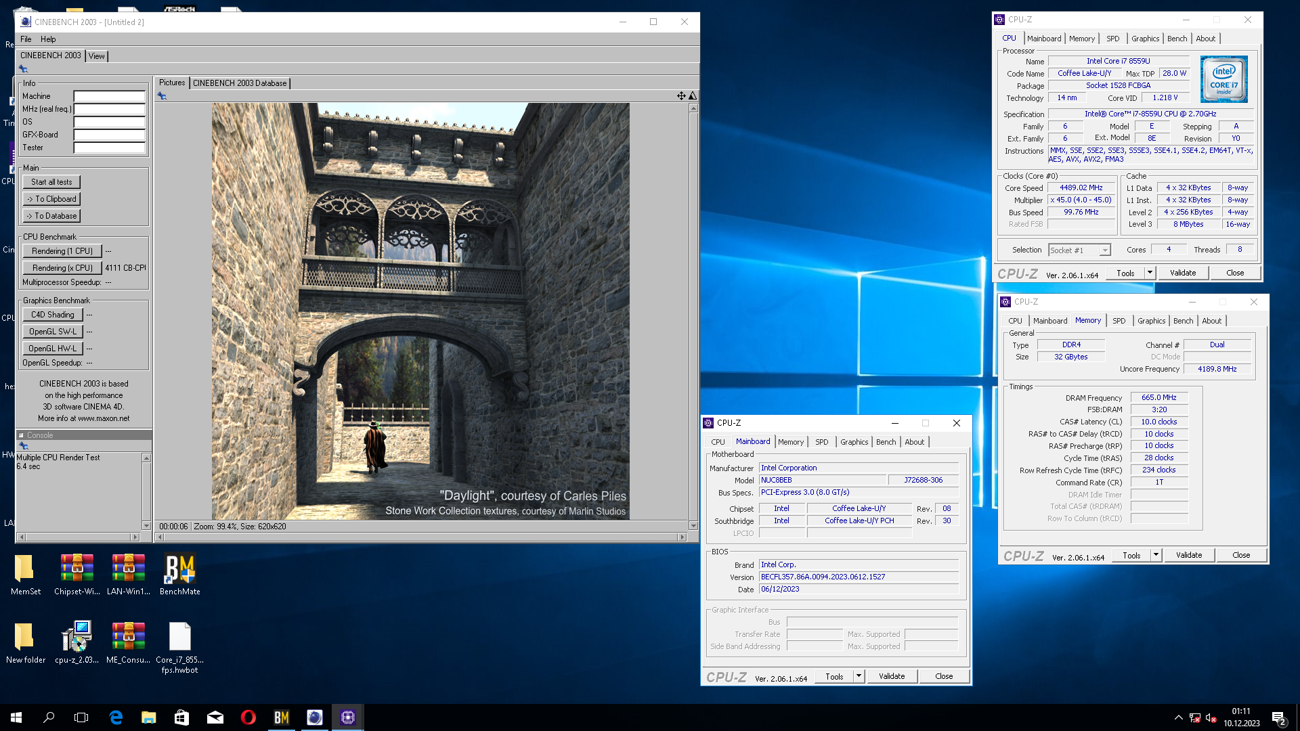Open SPD tab in CPU-Z Mainboard window
1300x731 pixels.
(821, 442)
